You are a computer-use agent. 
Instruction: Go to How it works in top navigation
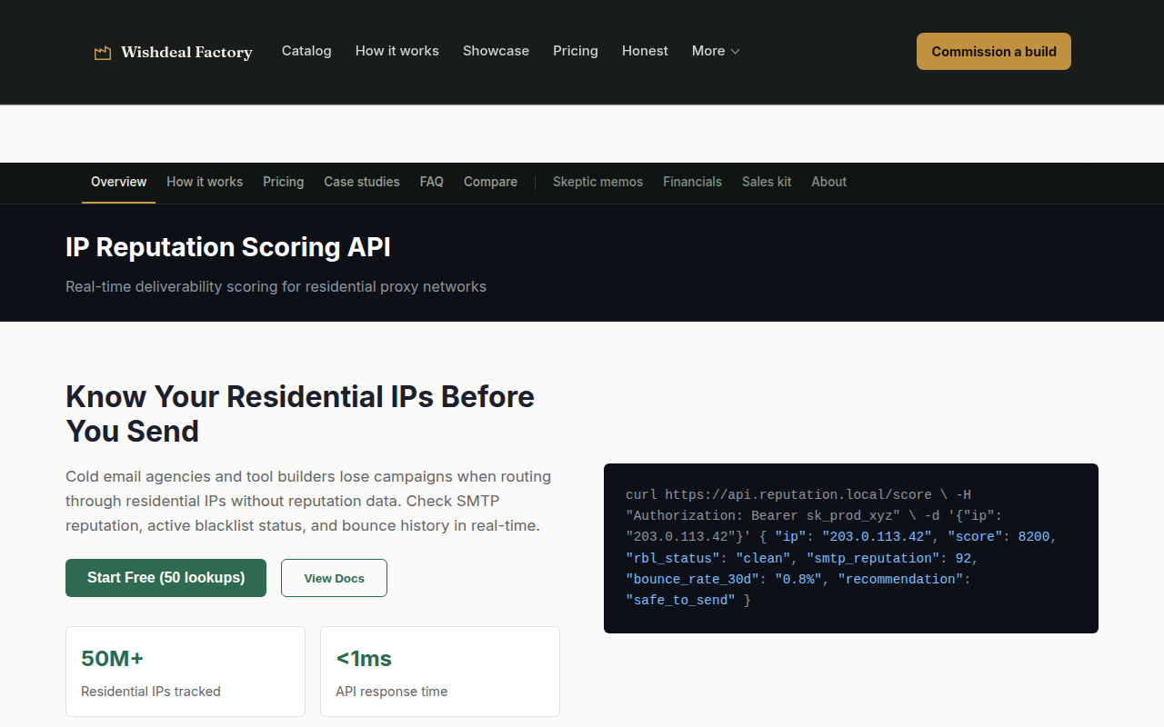point(397,51)
